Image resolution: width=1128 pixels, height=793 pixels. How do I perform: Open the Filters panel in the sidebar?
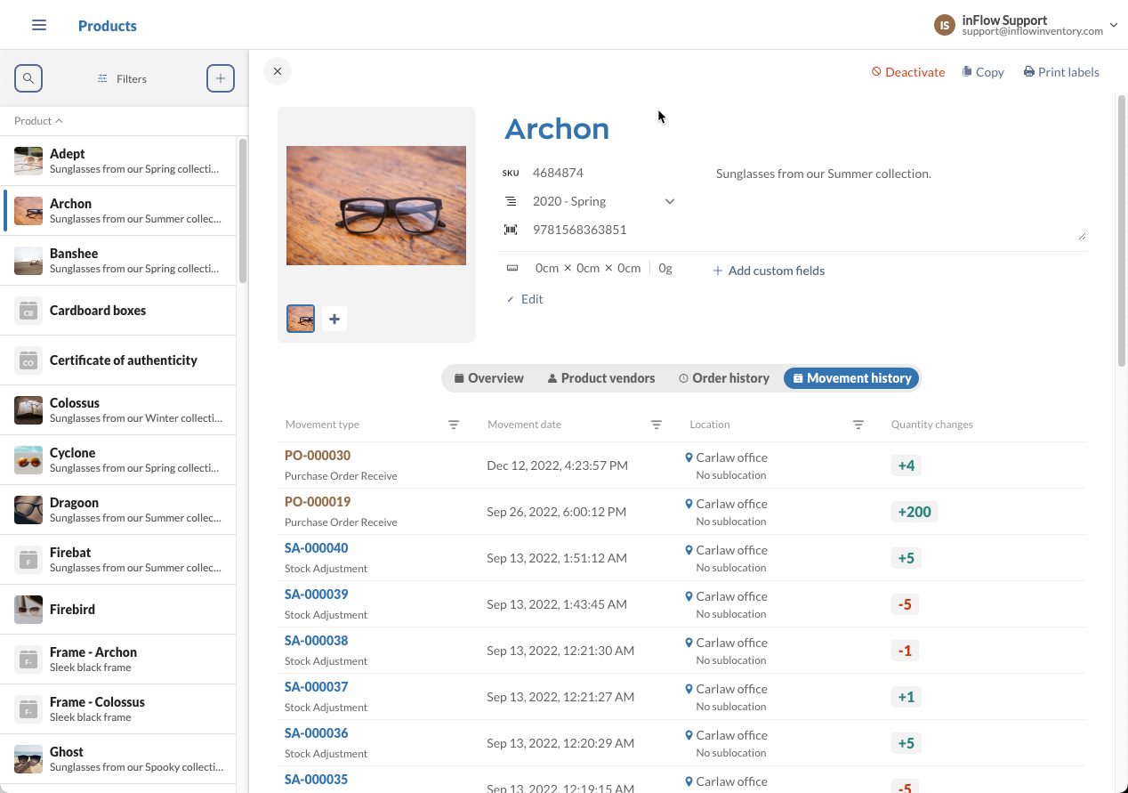coord(121,78)
